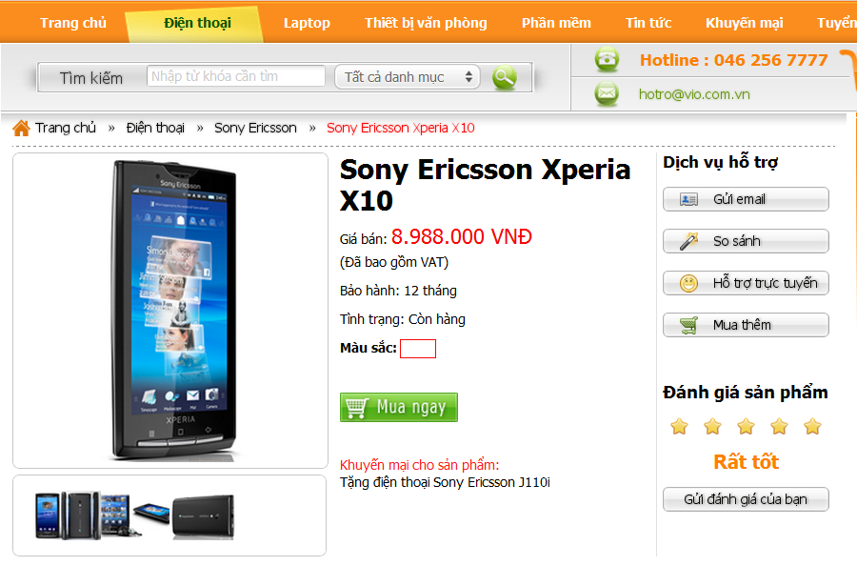Open the Laptop menu tab
The height and width of the screenshot is (566, 857).
[x=307, y=23]
